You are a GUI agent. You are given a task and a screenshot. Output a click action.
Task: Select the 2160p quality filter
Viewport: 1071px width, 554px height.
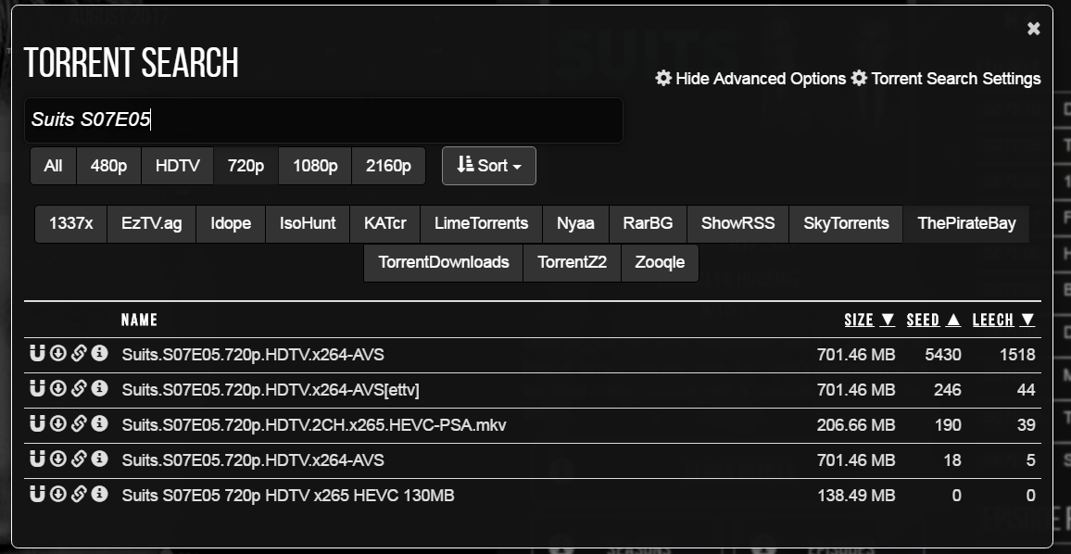point(388,166)
